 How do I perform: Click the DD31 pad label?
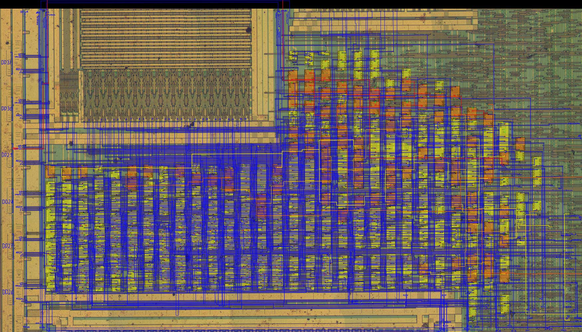pyautogui.click(x=6, y=62)
